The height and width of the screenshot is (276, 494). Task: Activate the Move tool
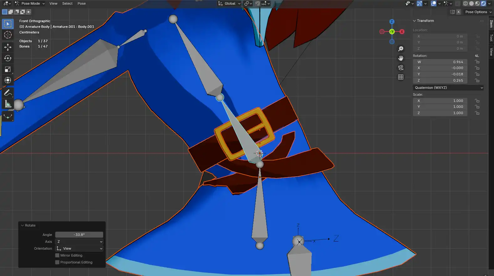8,47
